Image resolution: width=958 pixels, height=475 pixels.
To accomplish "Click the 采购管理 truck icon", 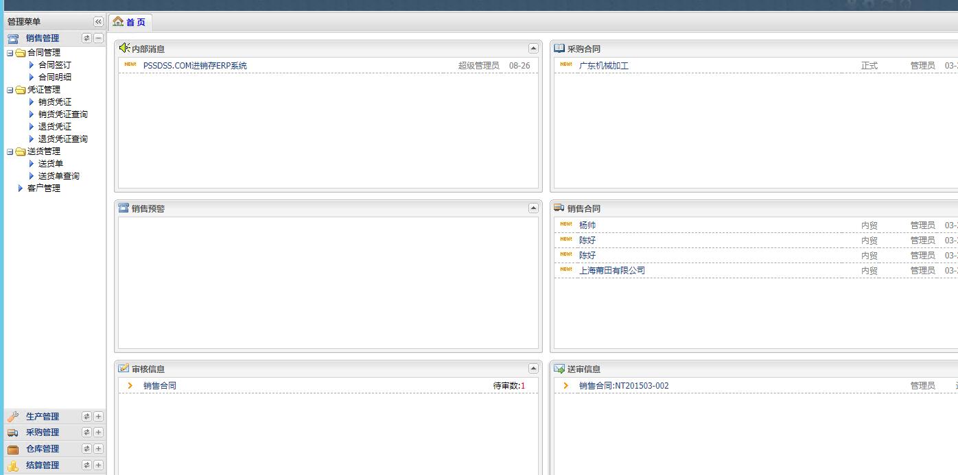I will (13, 433).
